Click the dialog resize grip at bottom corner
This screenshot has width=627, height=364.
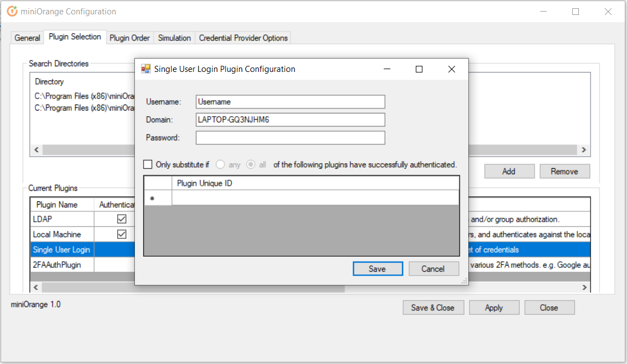(x=464, y=281)
